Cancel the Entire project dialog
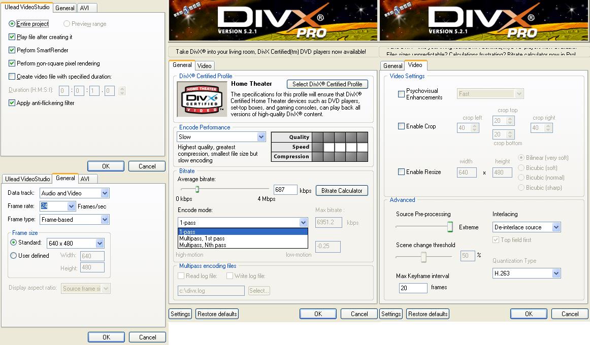Image resolution: width=590 pixels, height=345 pixels. point(147,166)
